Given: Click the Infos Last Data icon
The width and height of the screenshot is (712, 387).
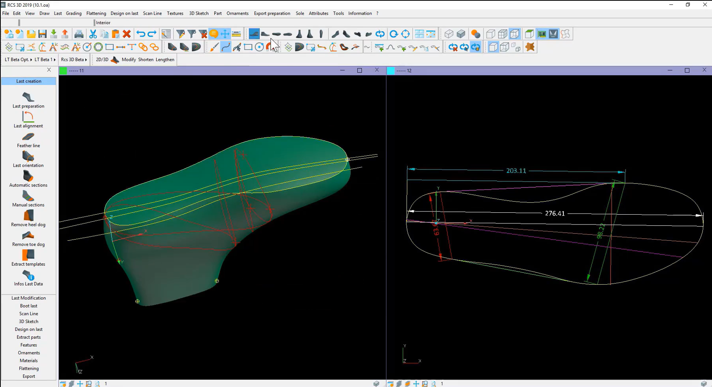Looking at the screenshot, I should 28,277.
